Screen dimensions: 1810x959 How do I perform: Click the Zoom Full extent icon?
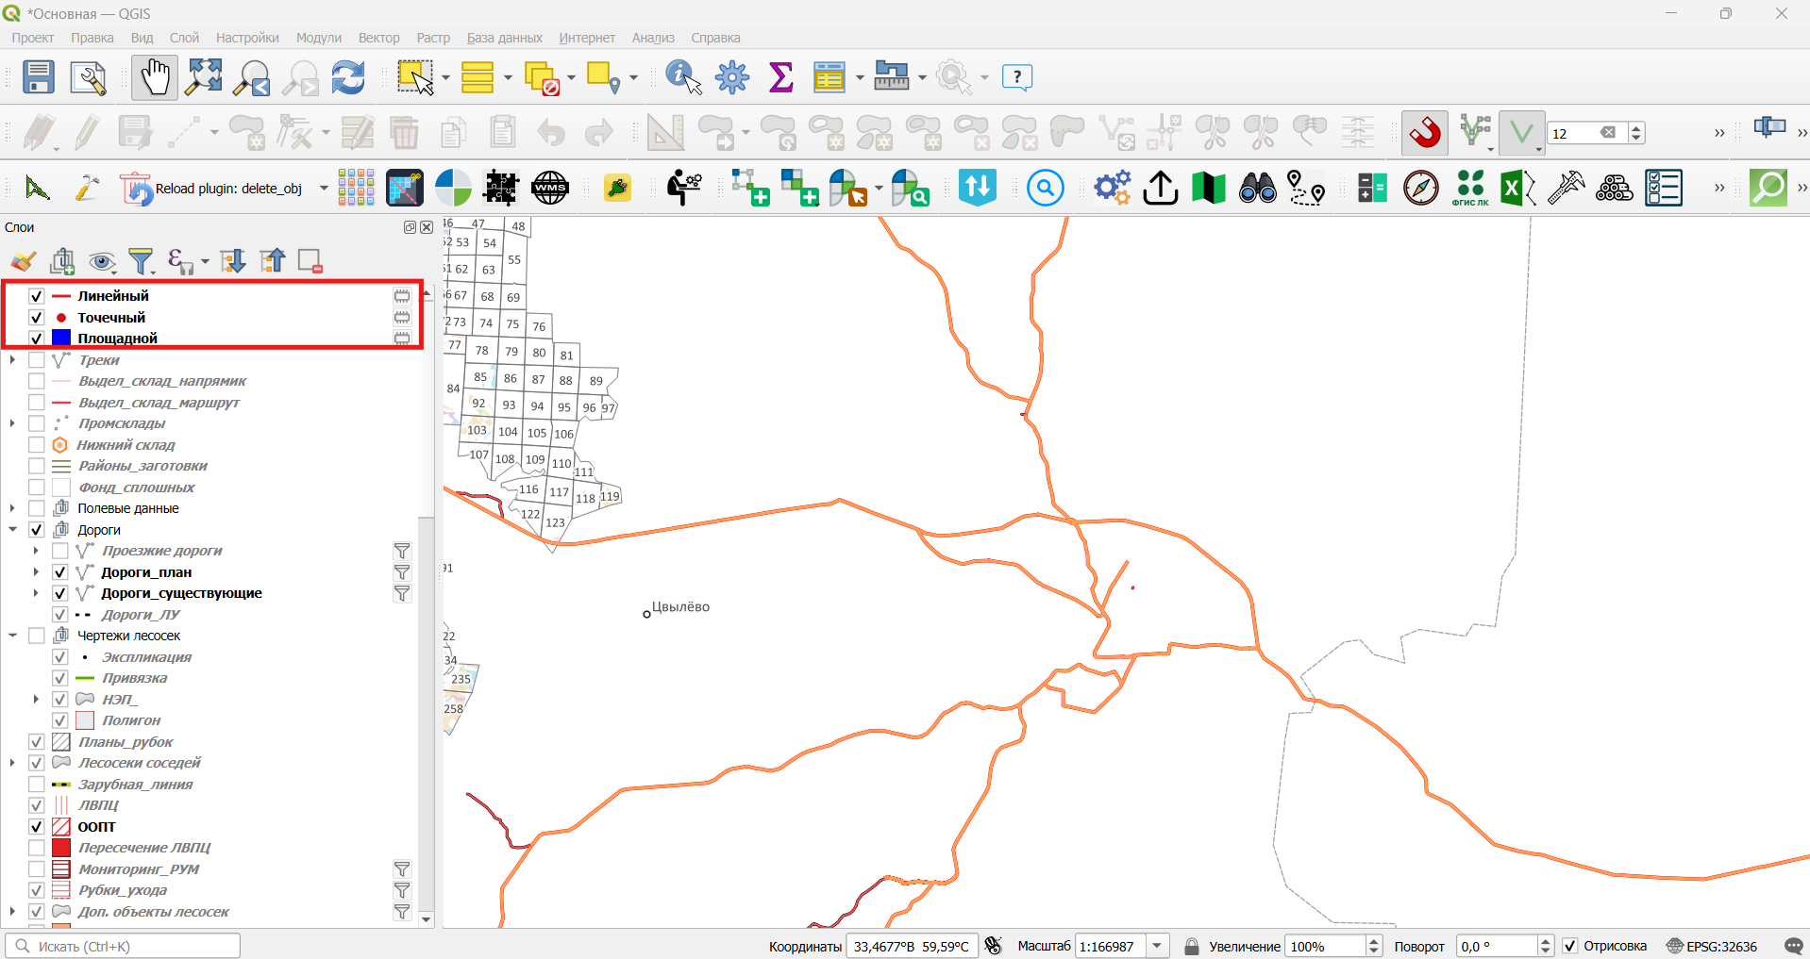204,77
